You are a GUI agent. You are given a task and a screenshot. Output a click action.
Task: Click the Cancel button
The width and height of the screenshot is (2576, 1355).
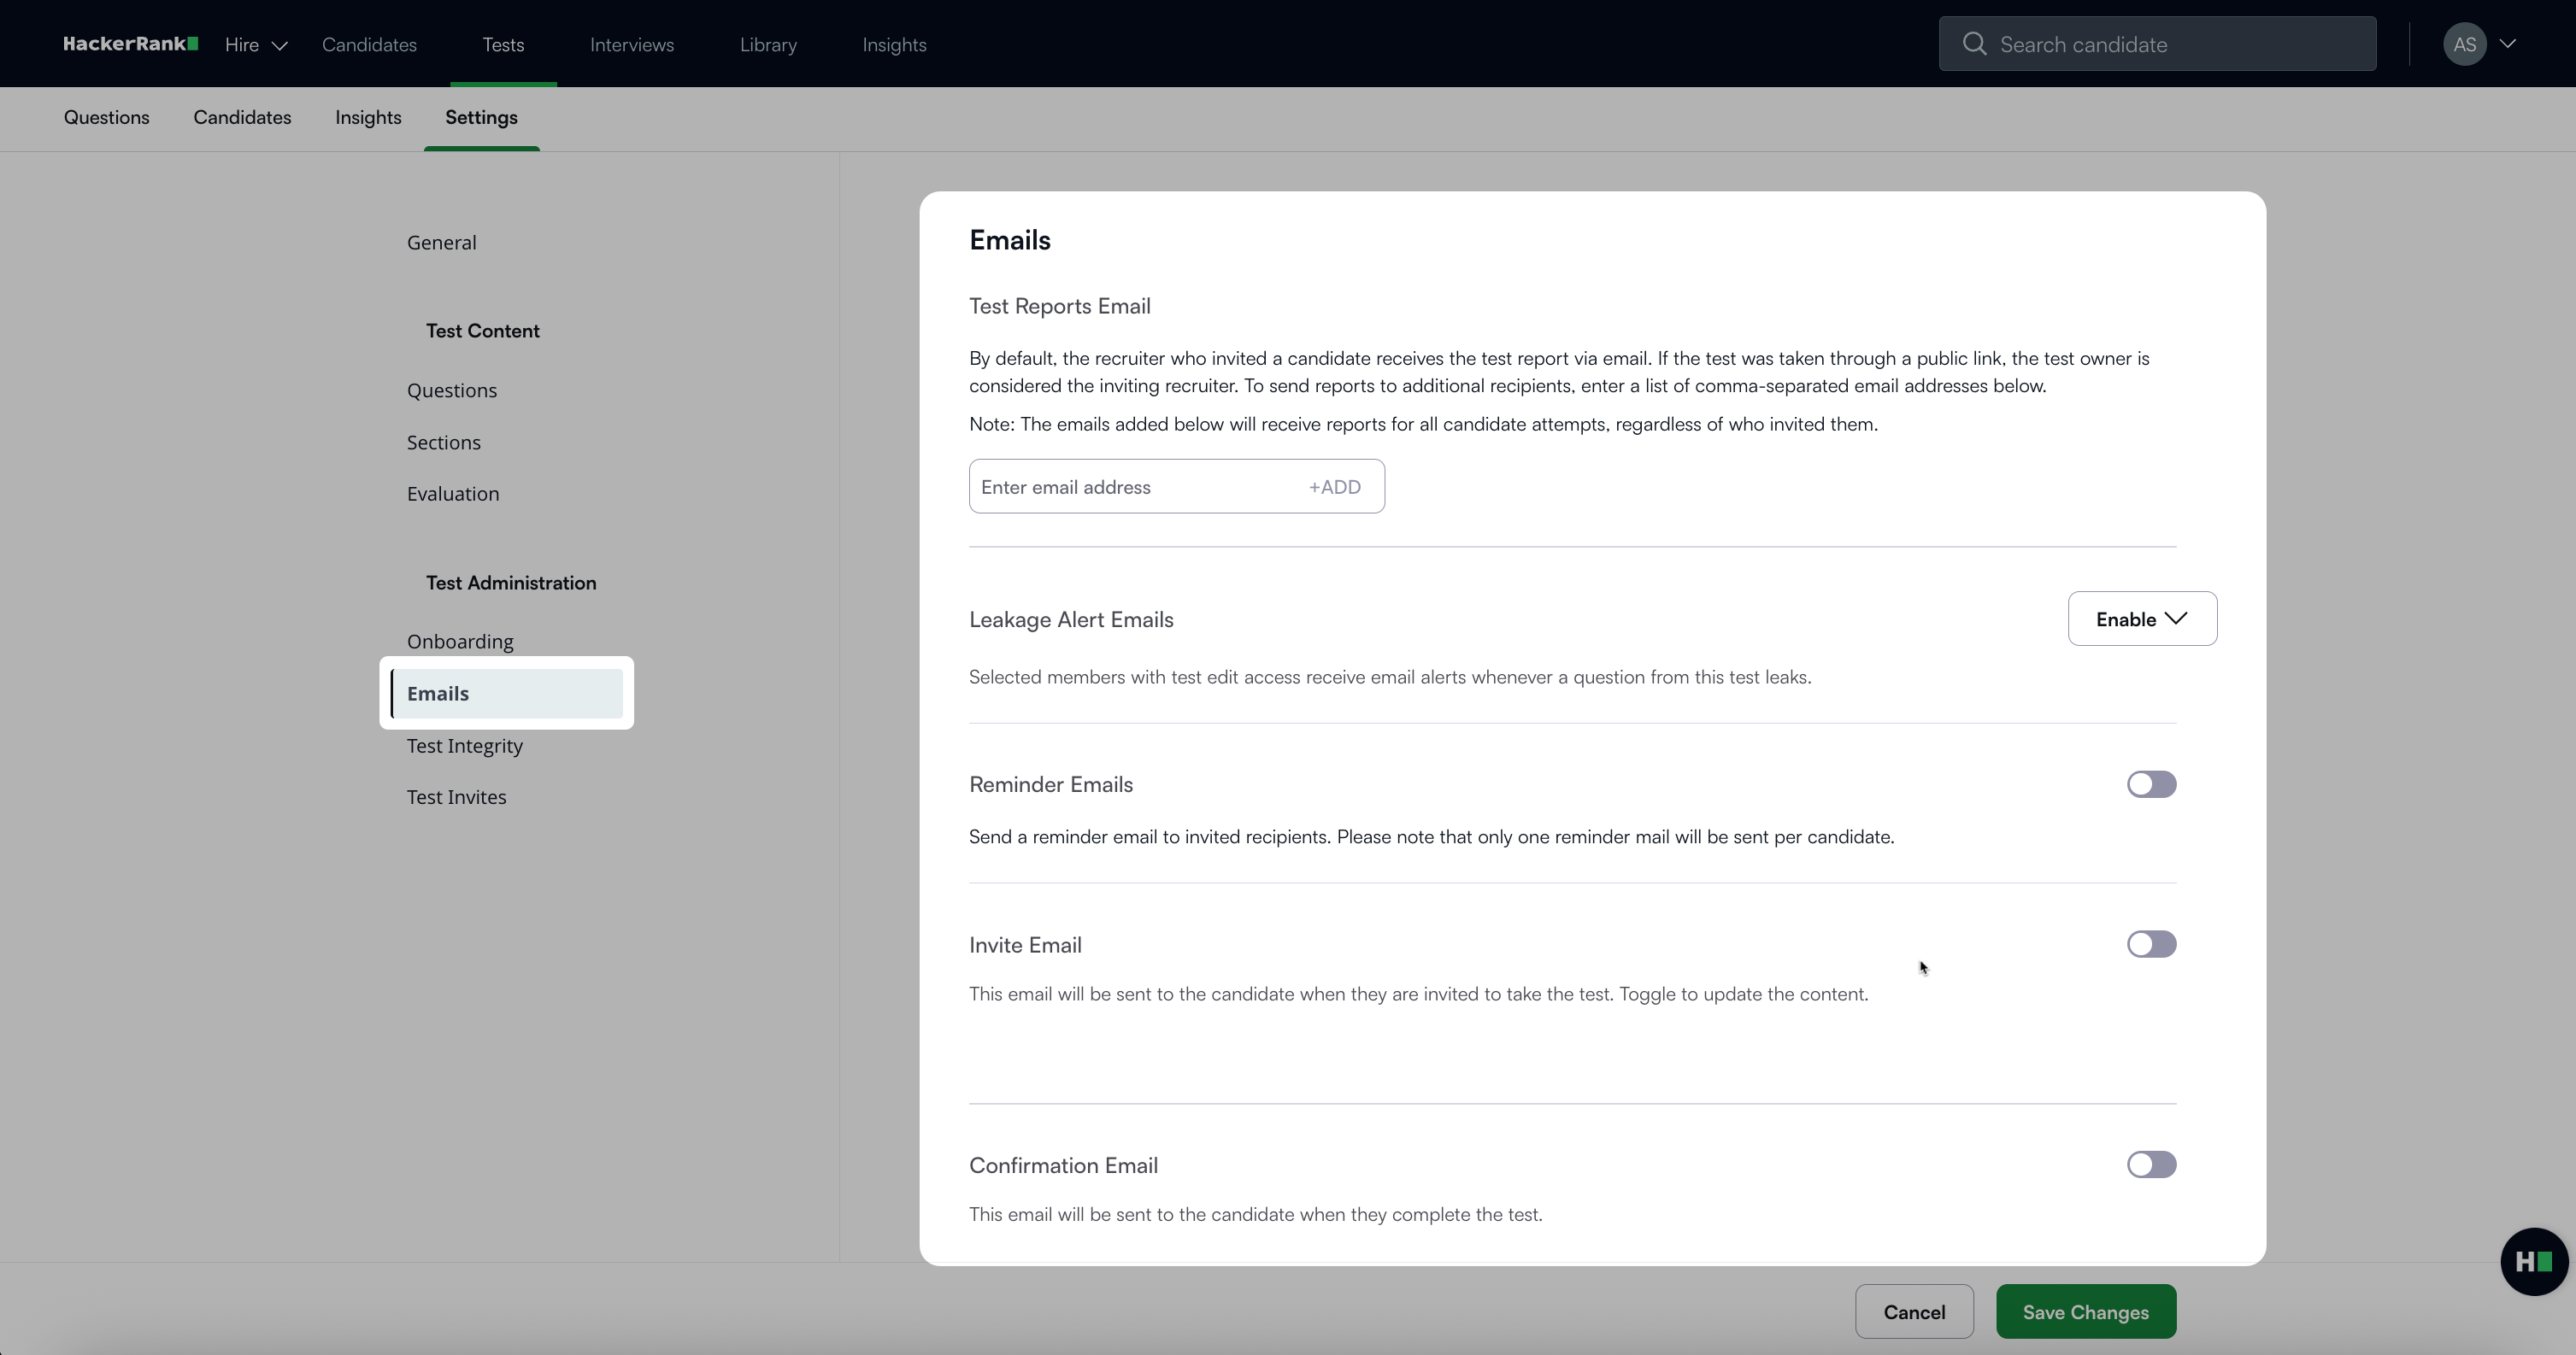1913,1312
